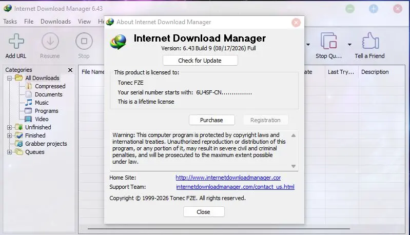Click the Stop Queue toolbar icon
Viewport: 410px width, 235px height.
pos(328,41)
